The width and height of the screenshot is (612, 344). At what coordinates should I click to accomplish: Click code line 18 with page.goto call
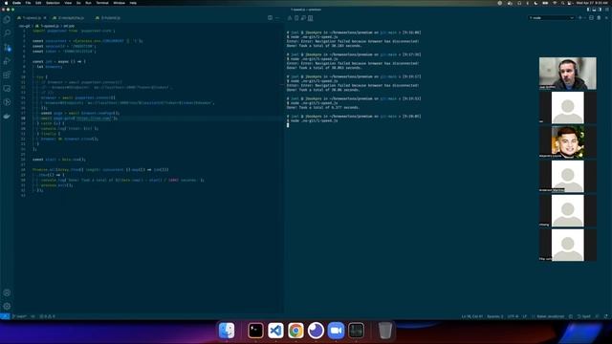[x=78, y=118]
